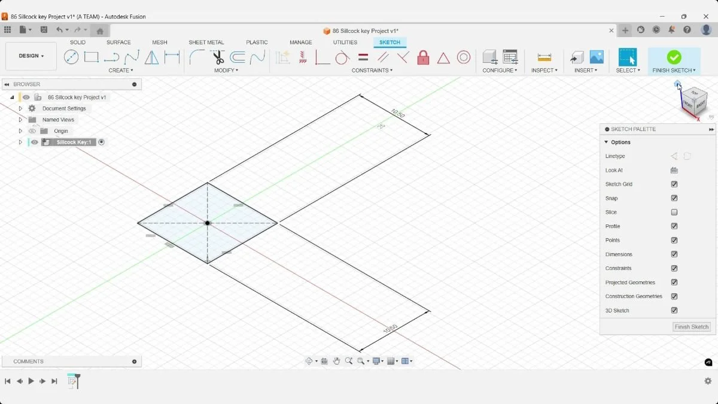Click the green Finish Sketch checkmark
The width and height of the screenshot is (718, 404).
(674, 57)
